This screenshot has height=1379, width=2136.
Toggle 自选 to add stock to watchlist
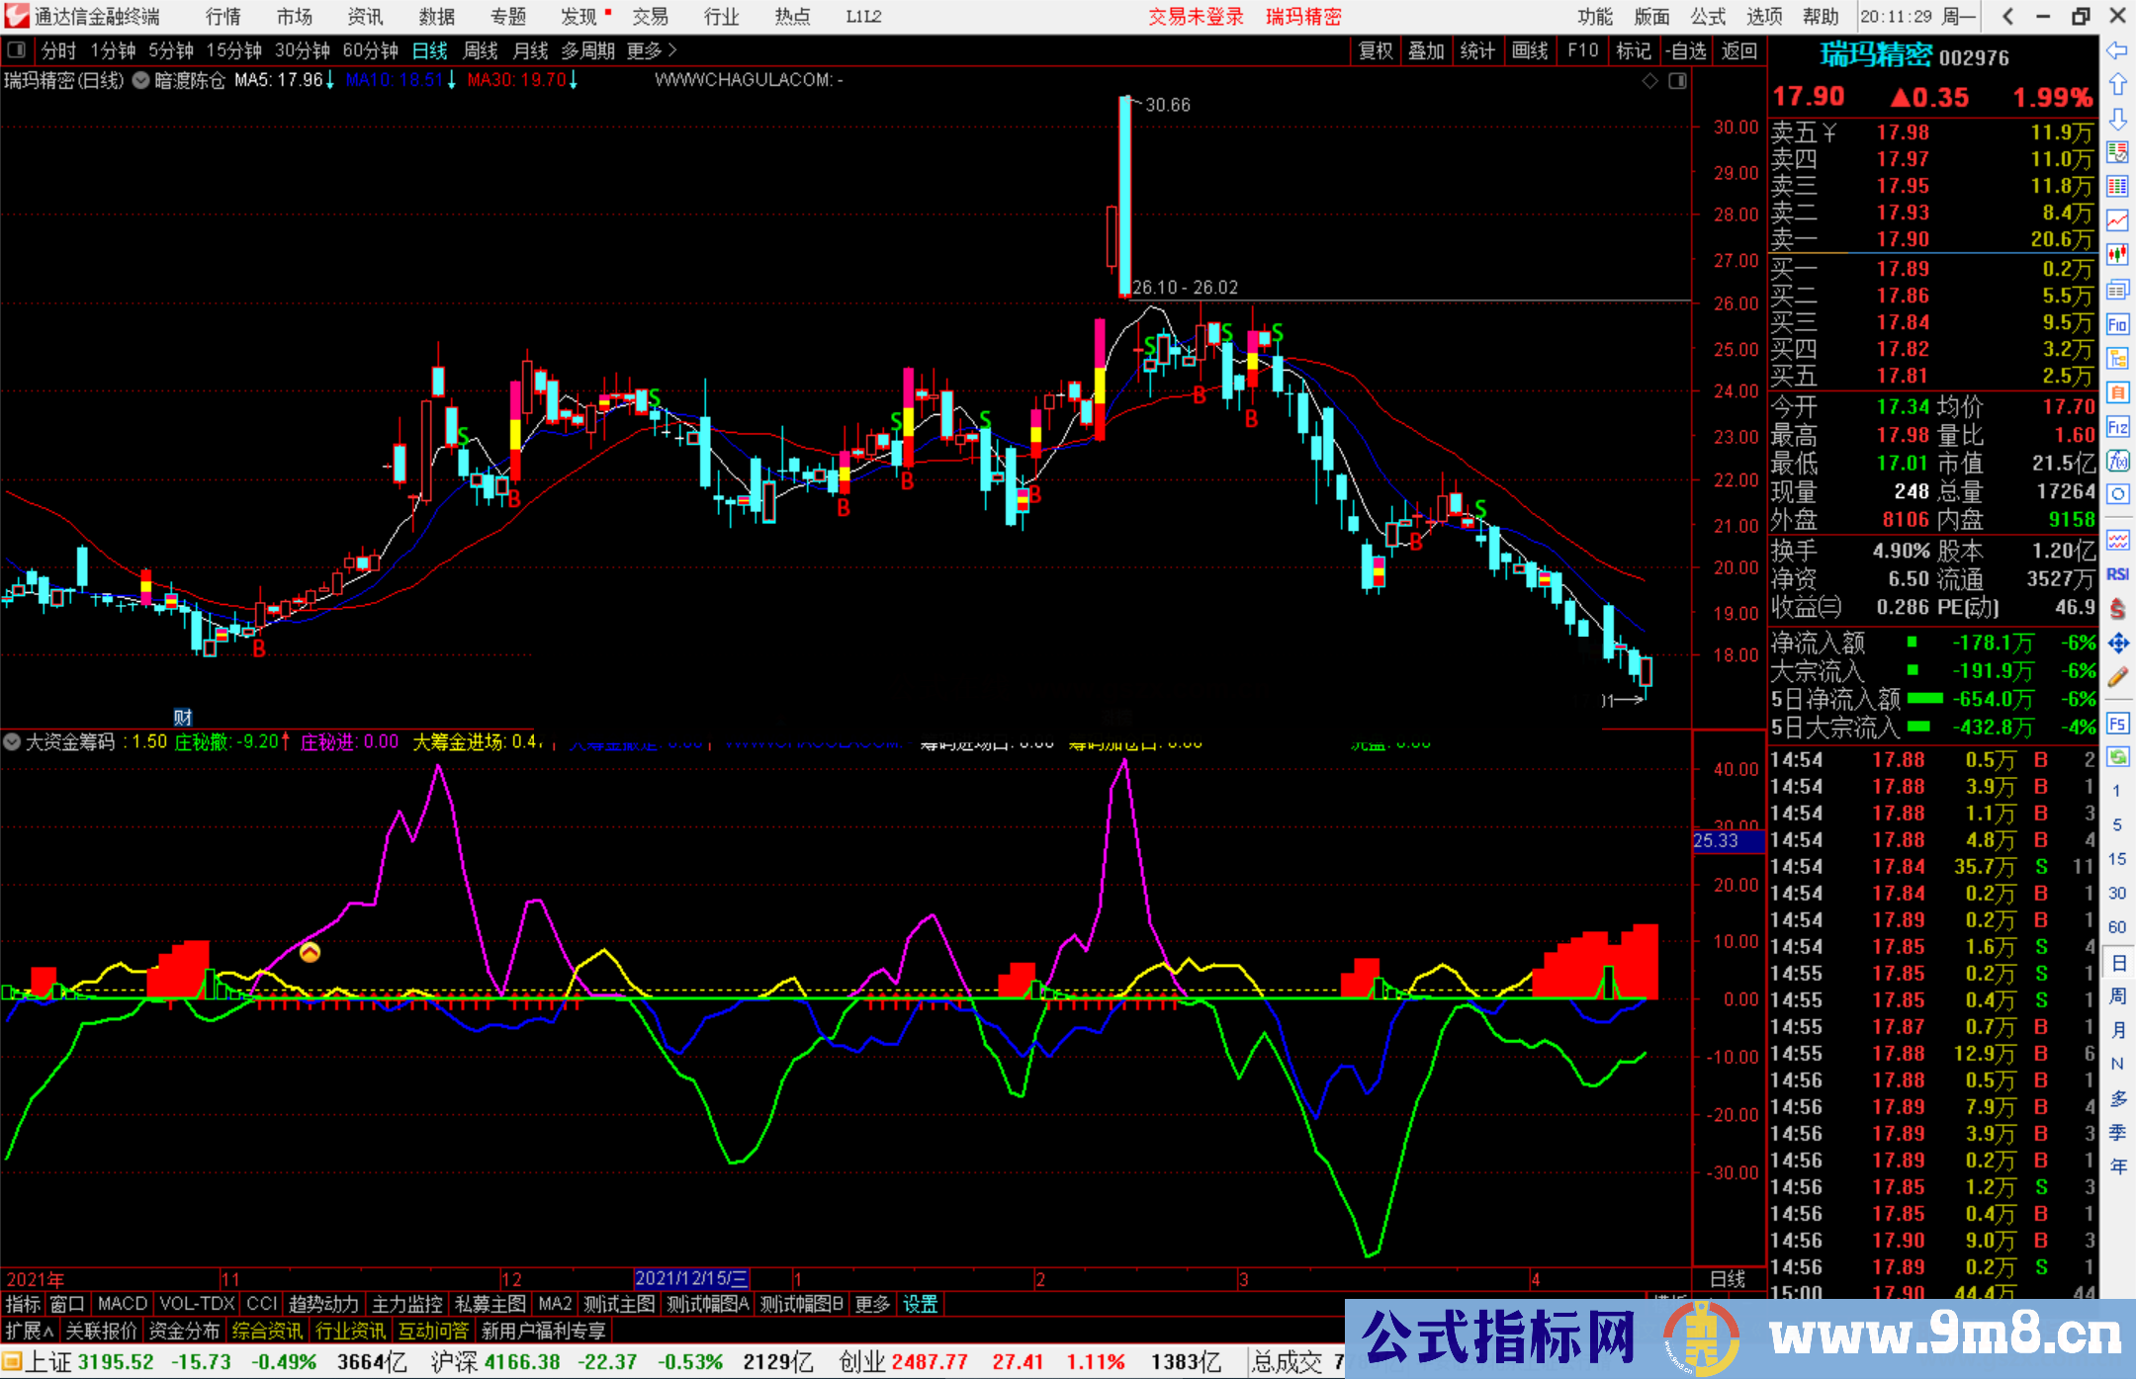[x=1688, y=50]
